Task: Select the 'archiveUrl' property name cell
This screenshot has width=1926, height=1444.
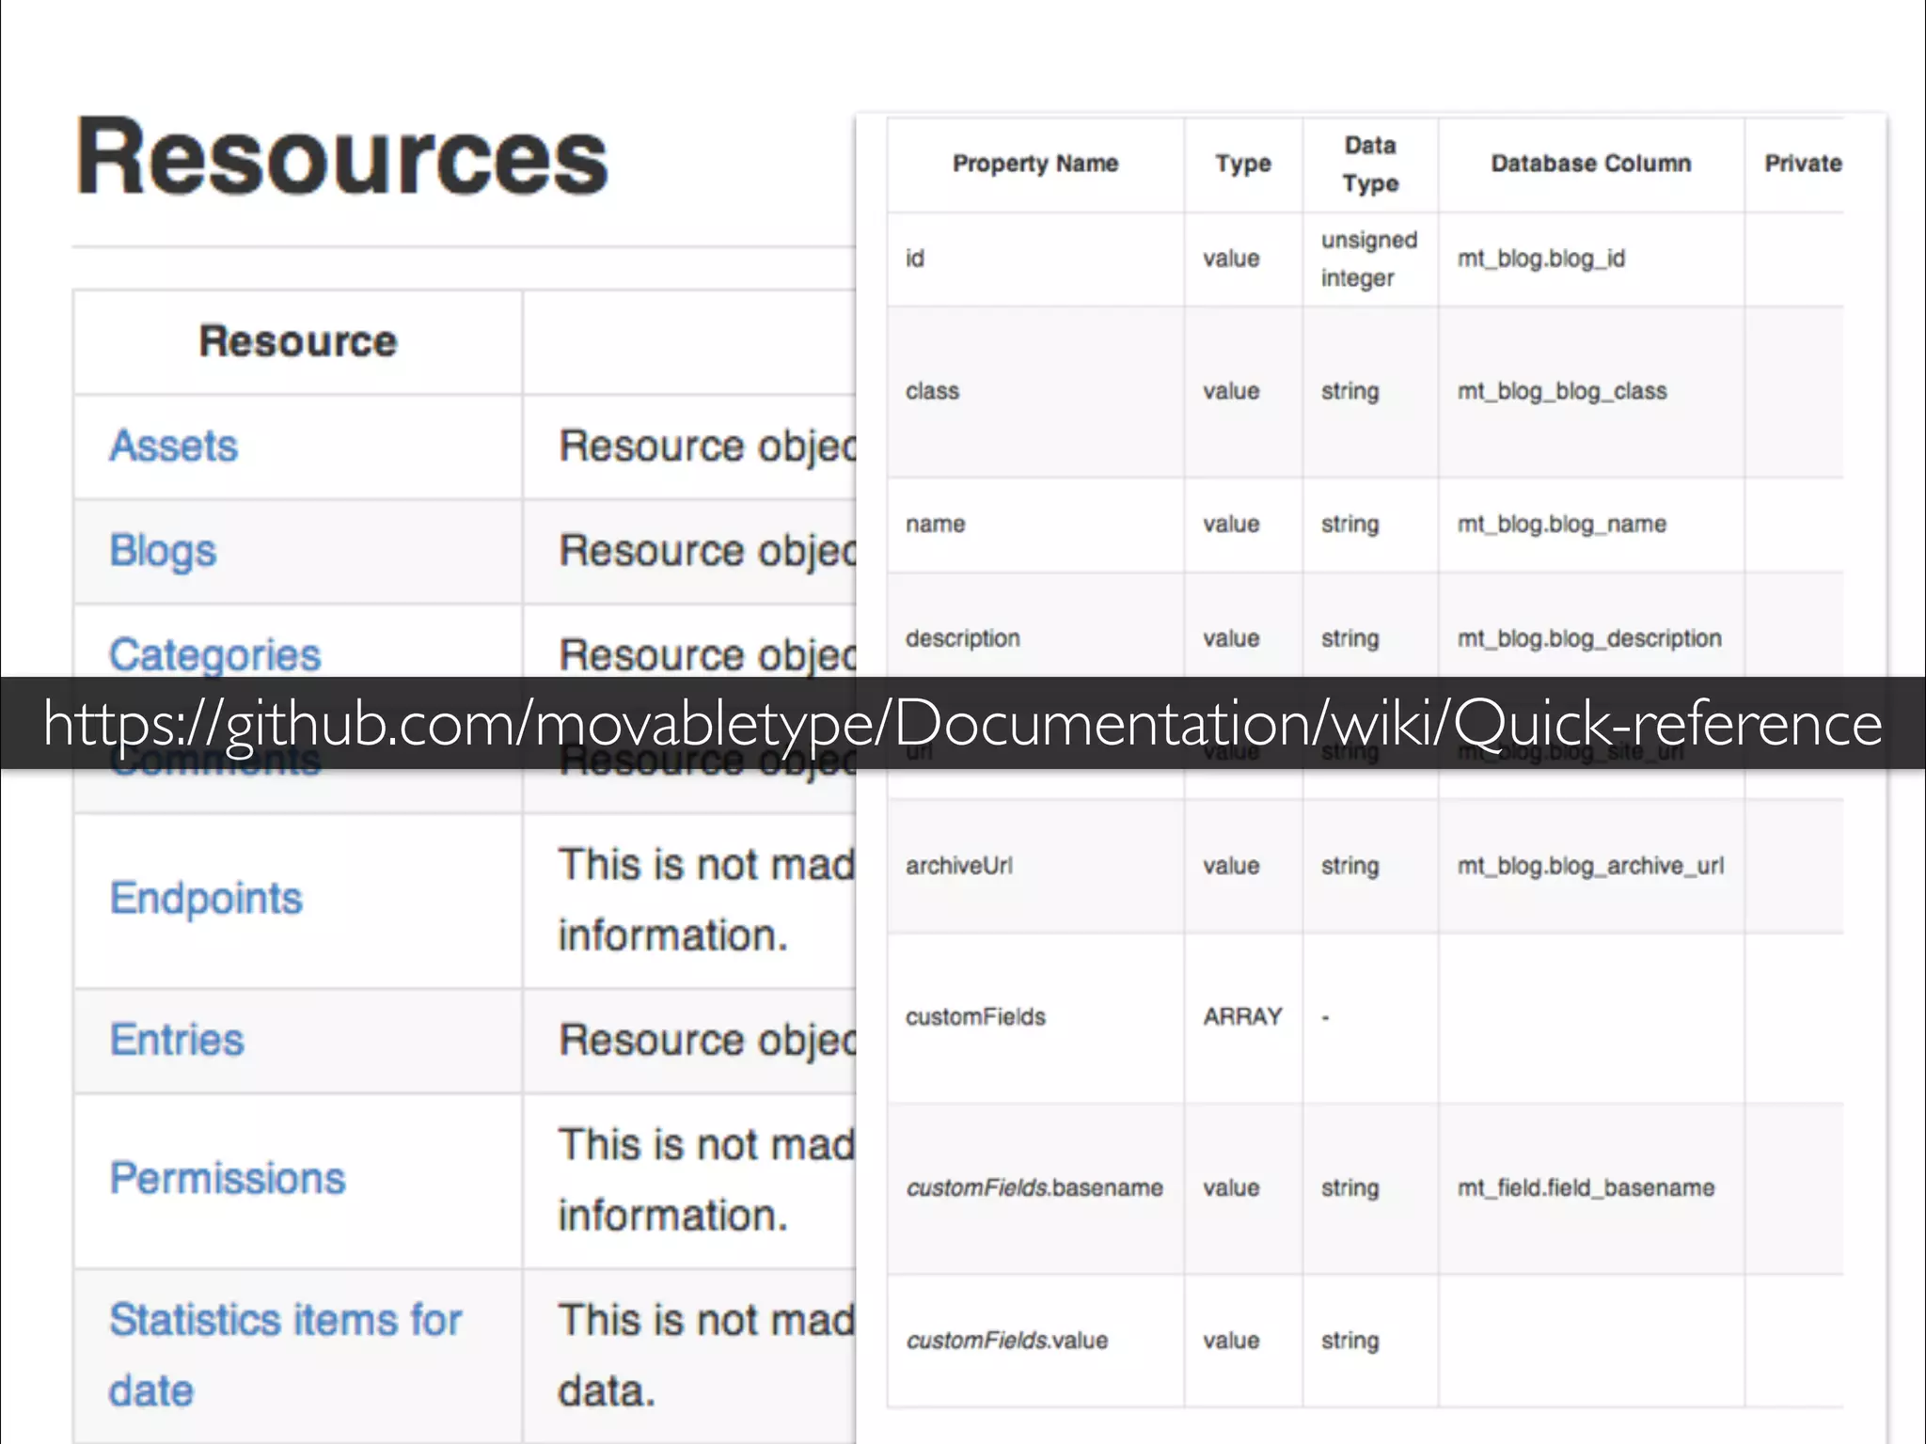Action: point(1035,866)
